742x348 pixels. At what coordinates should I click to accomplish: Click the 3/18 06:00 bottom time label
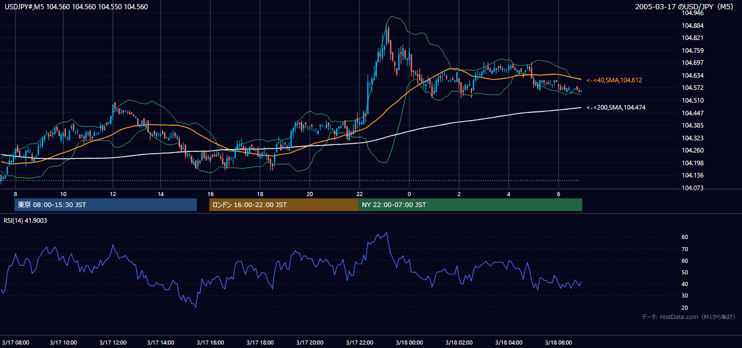(x=558, y=342)
